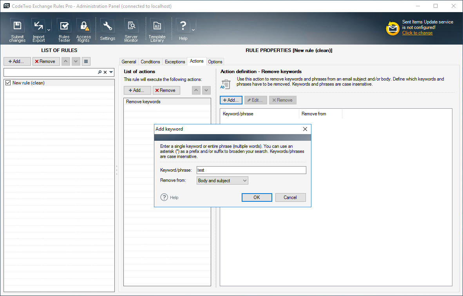The height and width of the screenshot is (296, 463).
Task: Click the 'Click to change' link
Action: 417,33
